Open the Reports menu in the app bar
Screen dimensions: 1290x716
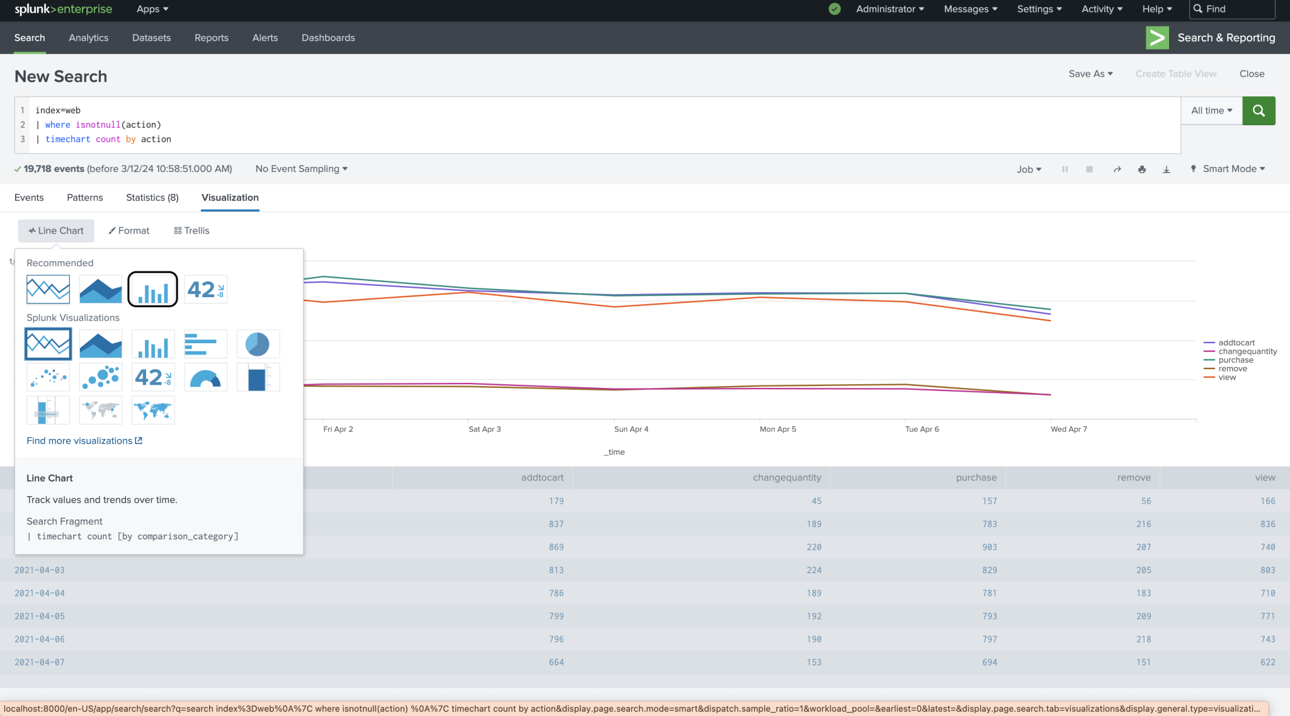(x=211, y=38)
